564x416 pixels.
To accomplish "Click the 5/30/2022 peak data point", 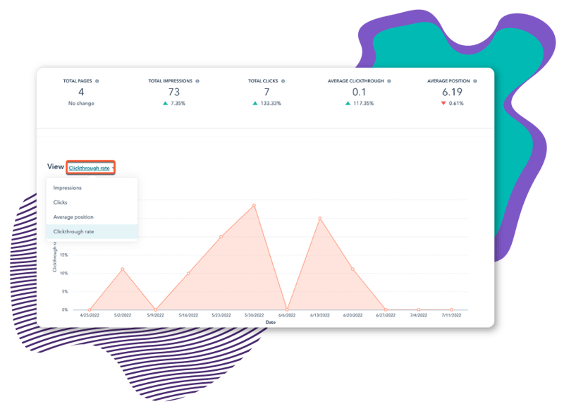I will (x=254, y=205).
